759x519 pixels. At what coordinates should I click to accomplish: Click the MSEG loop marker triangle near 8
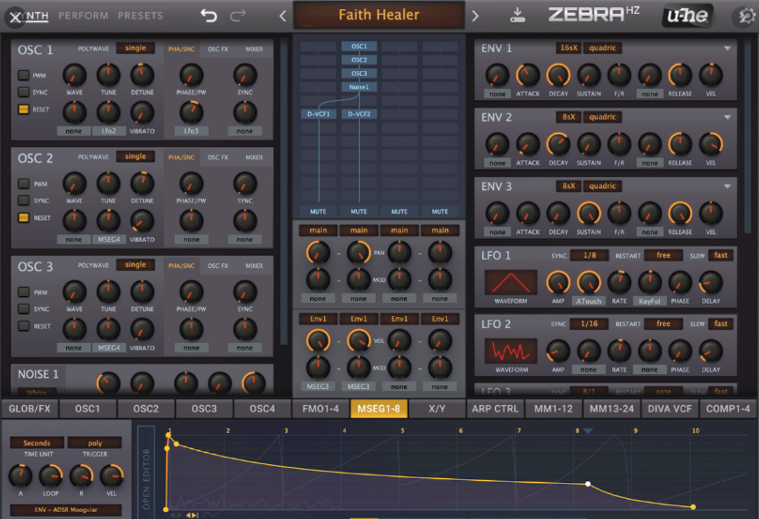tap(588, 431)
